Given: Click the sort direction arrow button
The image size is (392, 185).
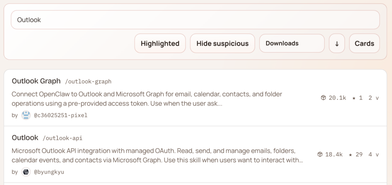Looking at the screenshot, I should coord(337,43).
